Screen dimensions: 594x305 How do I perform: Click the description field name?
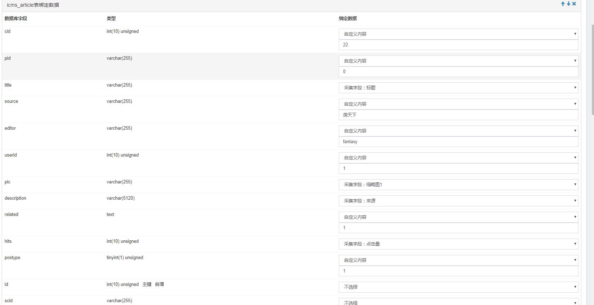[16, 198]
